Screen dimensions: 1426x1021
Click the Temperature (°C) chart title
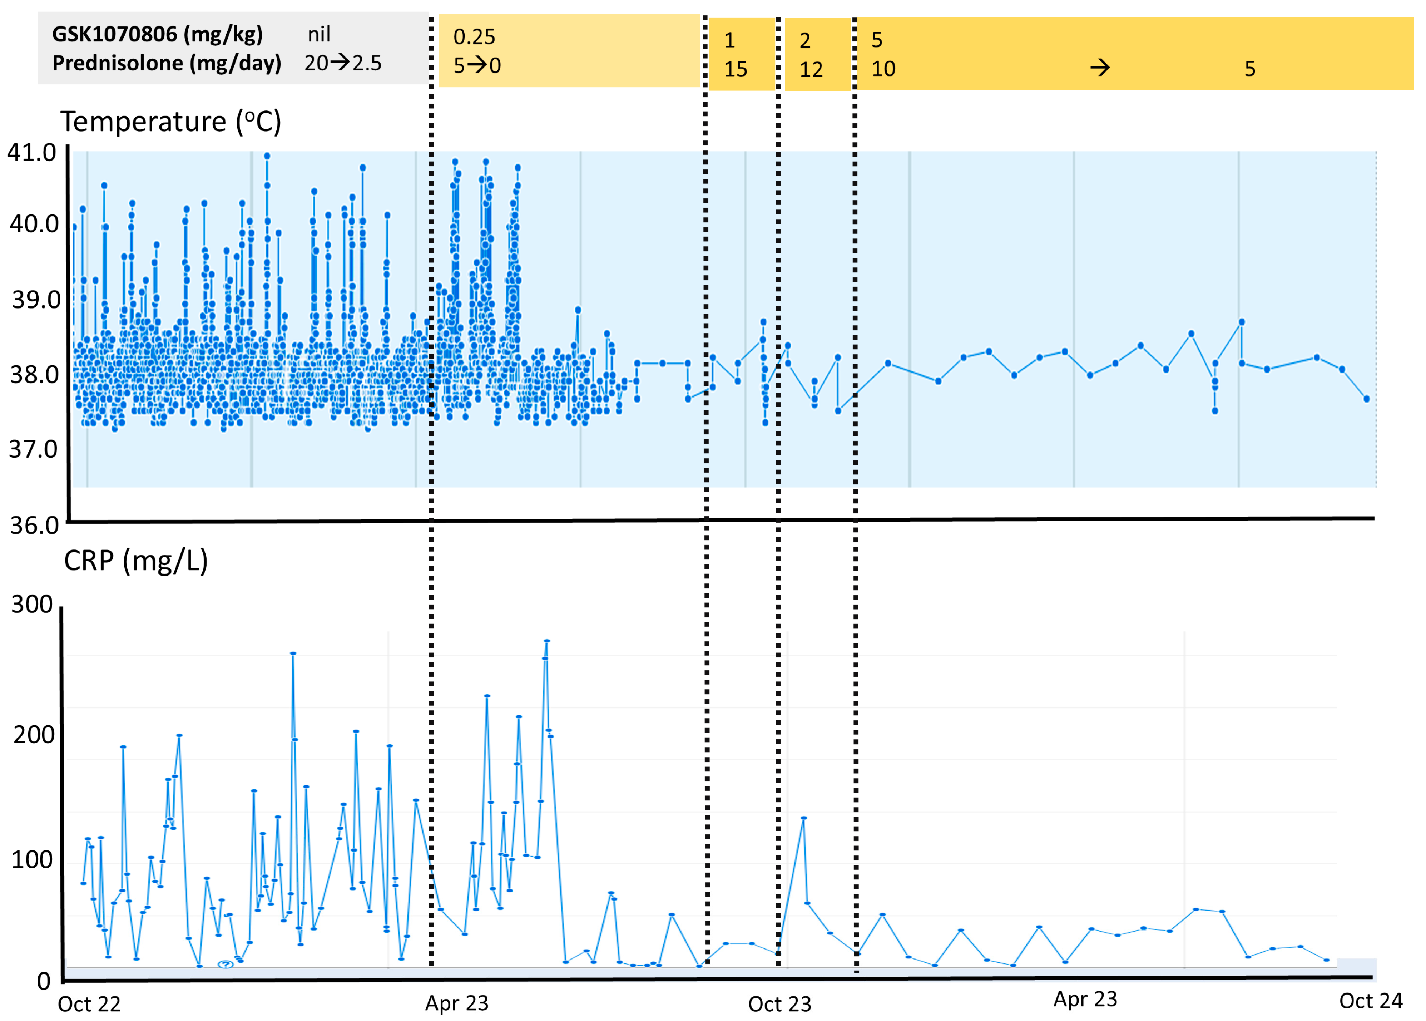[x=170, y=121]
